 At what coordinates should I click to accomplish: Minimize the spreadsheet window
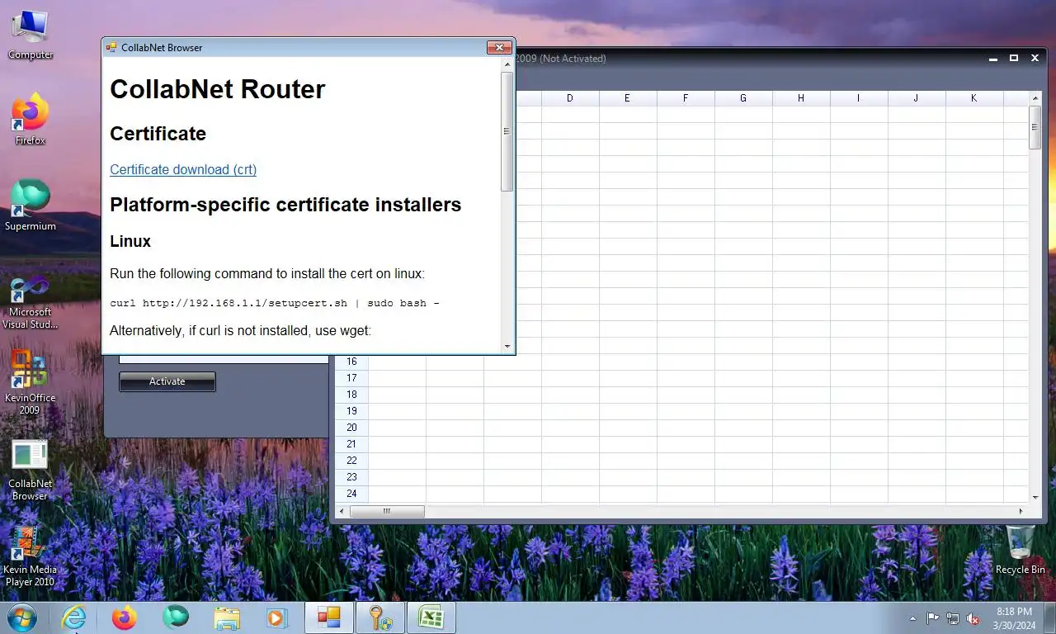pyautogui.click(x=994, y=59)
